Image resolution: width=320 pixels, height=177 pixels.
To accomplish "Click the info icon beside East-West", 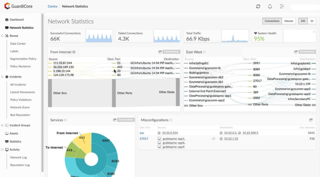I will click(x=205, y=52).
